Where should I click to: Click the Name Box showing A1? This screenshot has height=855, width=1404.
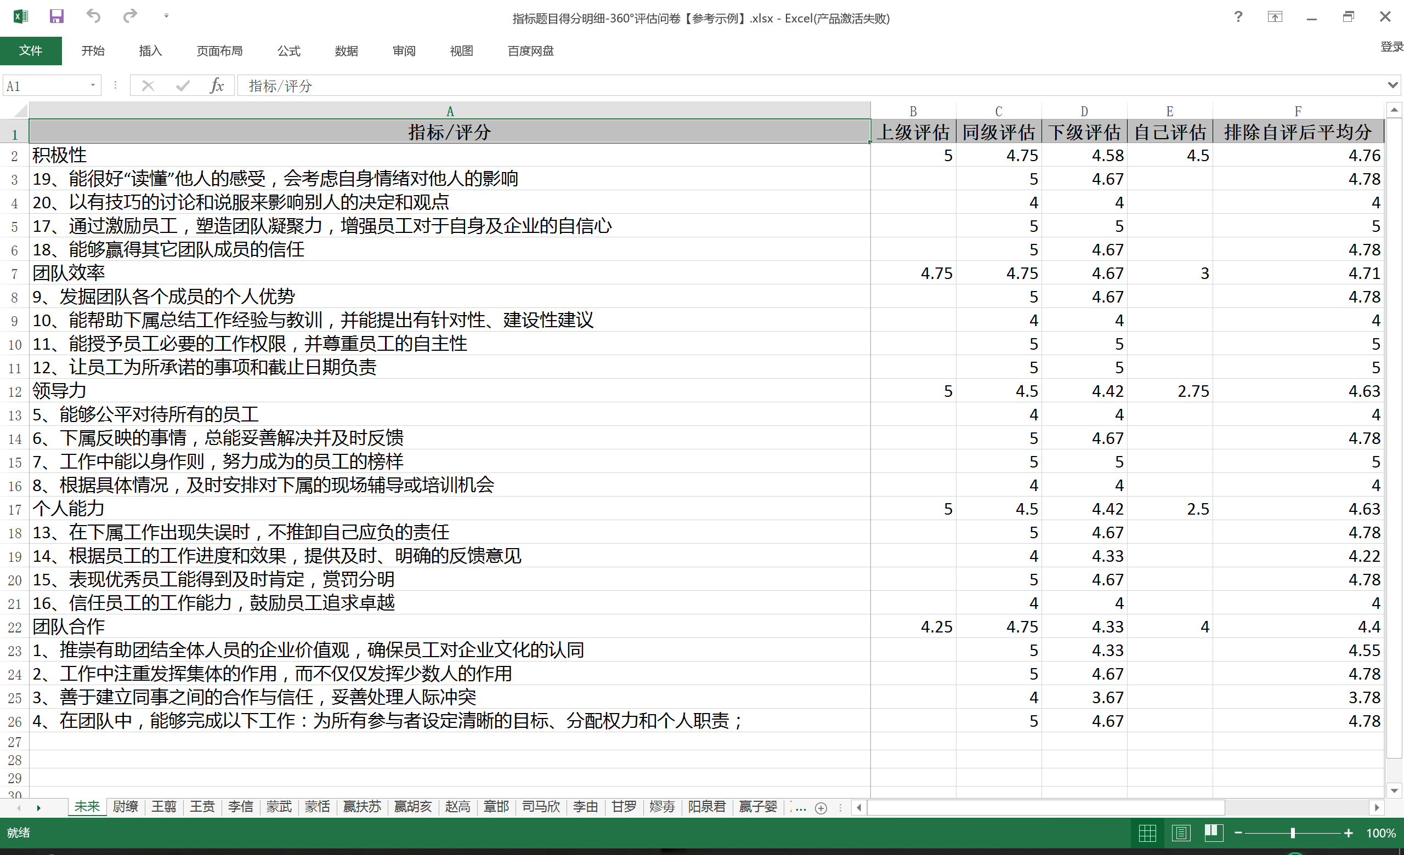point(46,86)
